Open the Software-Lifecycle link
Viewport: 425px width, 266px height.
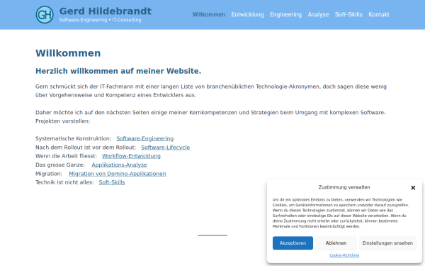(x=165, y=148)
